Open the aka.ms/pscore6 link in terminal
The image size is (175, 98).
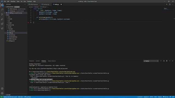pyautogui.click(x=60, y=69)
